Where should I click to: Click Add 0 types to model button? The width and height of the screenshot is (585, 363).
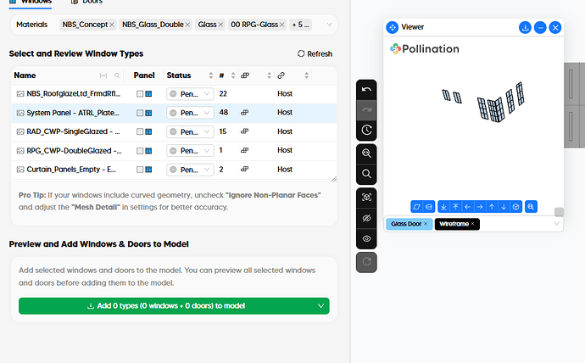(x=167, y=306)
